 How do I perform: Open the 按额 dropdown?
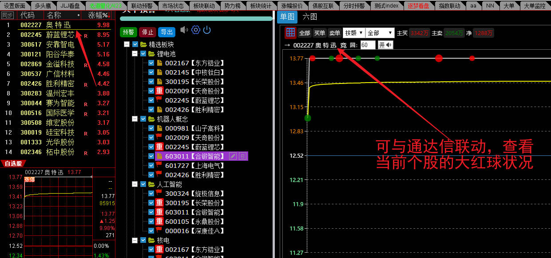click(x=354, y=33)
